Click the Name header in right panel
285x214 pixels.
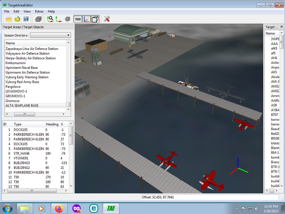click(272, 33)
